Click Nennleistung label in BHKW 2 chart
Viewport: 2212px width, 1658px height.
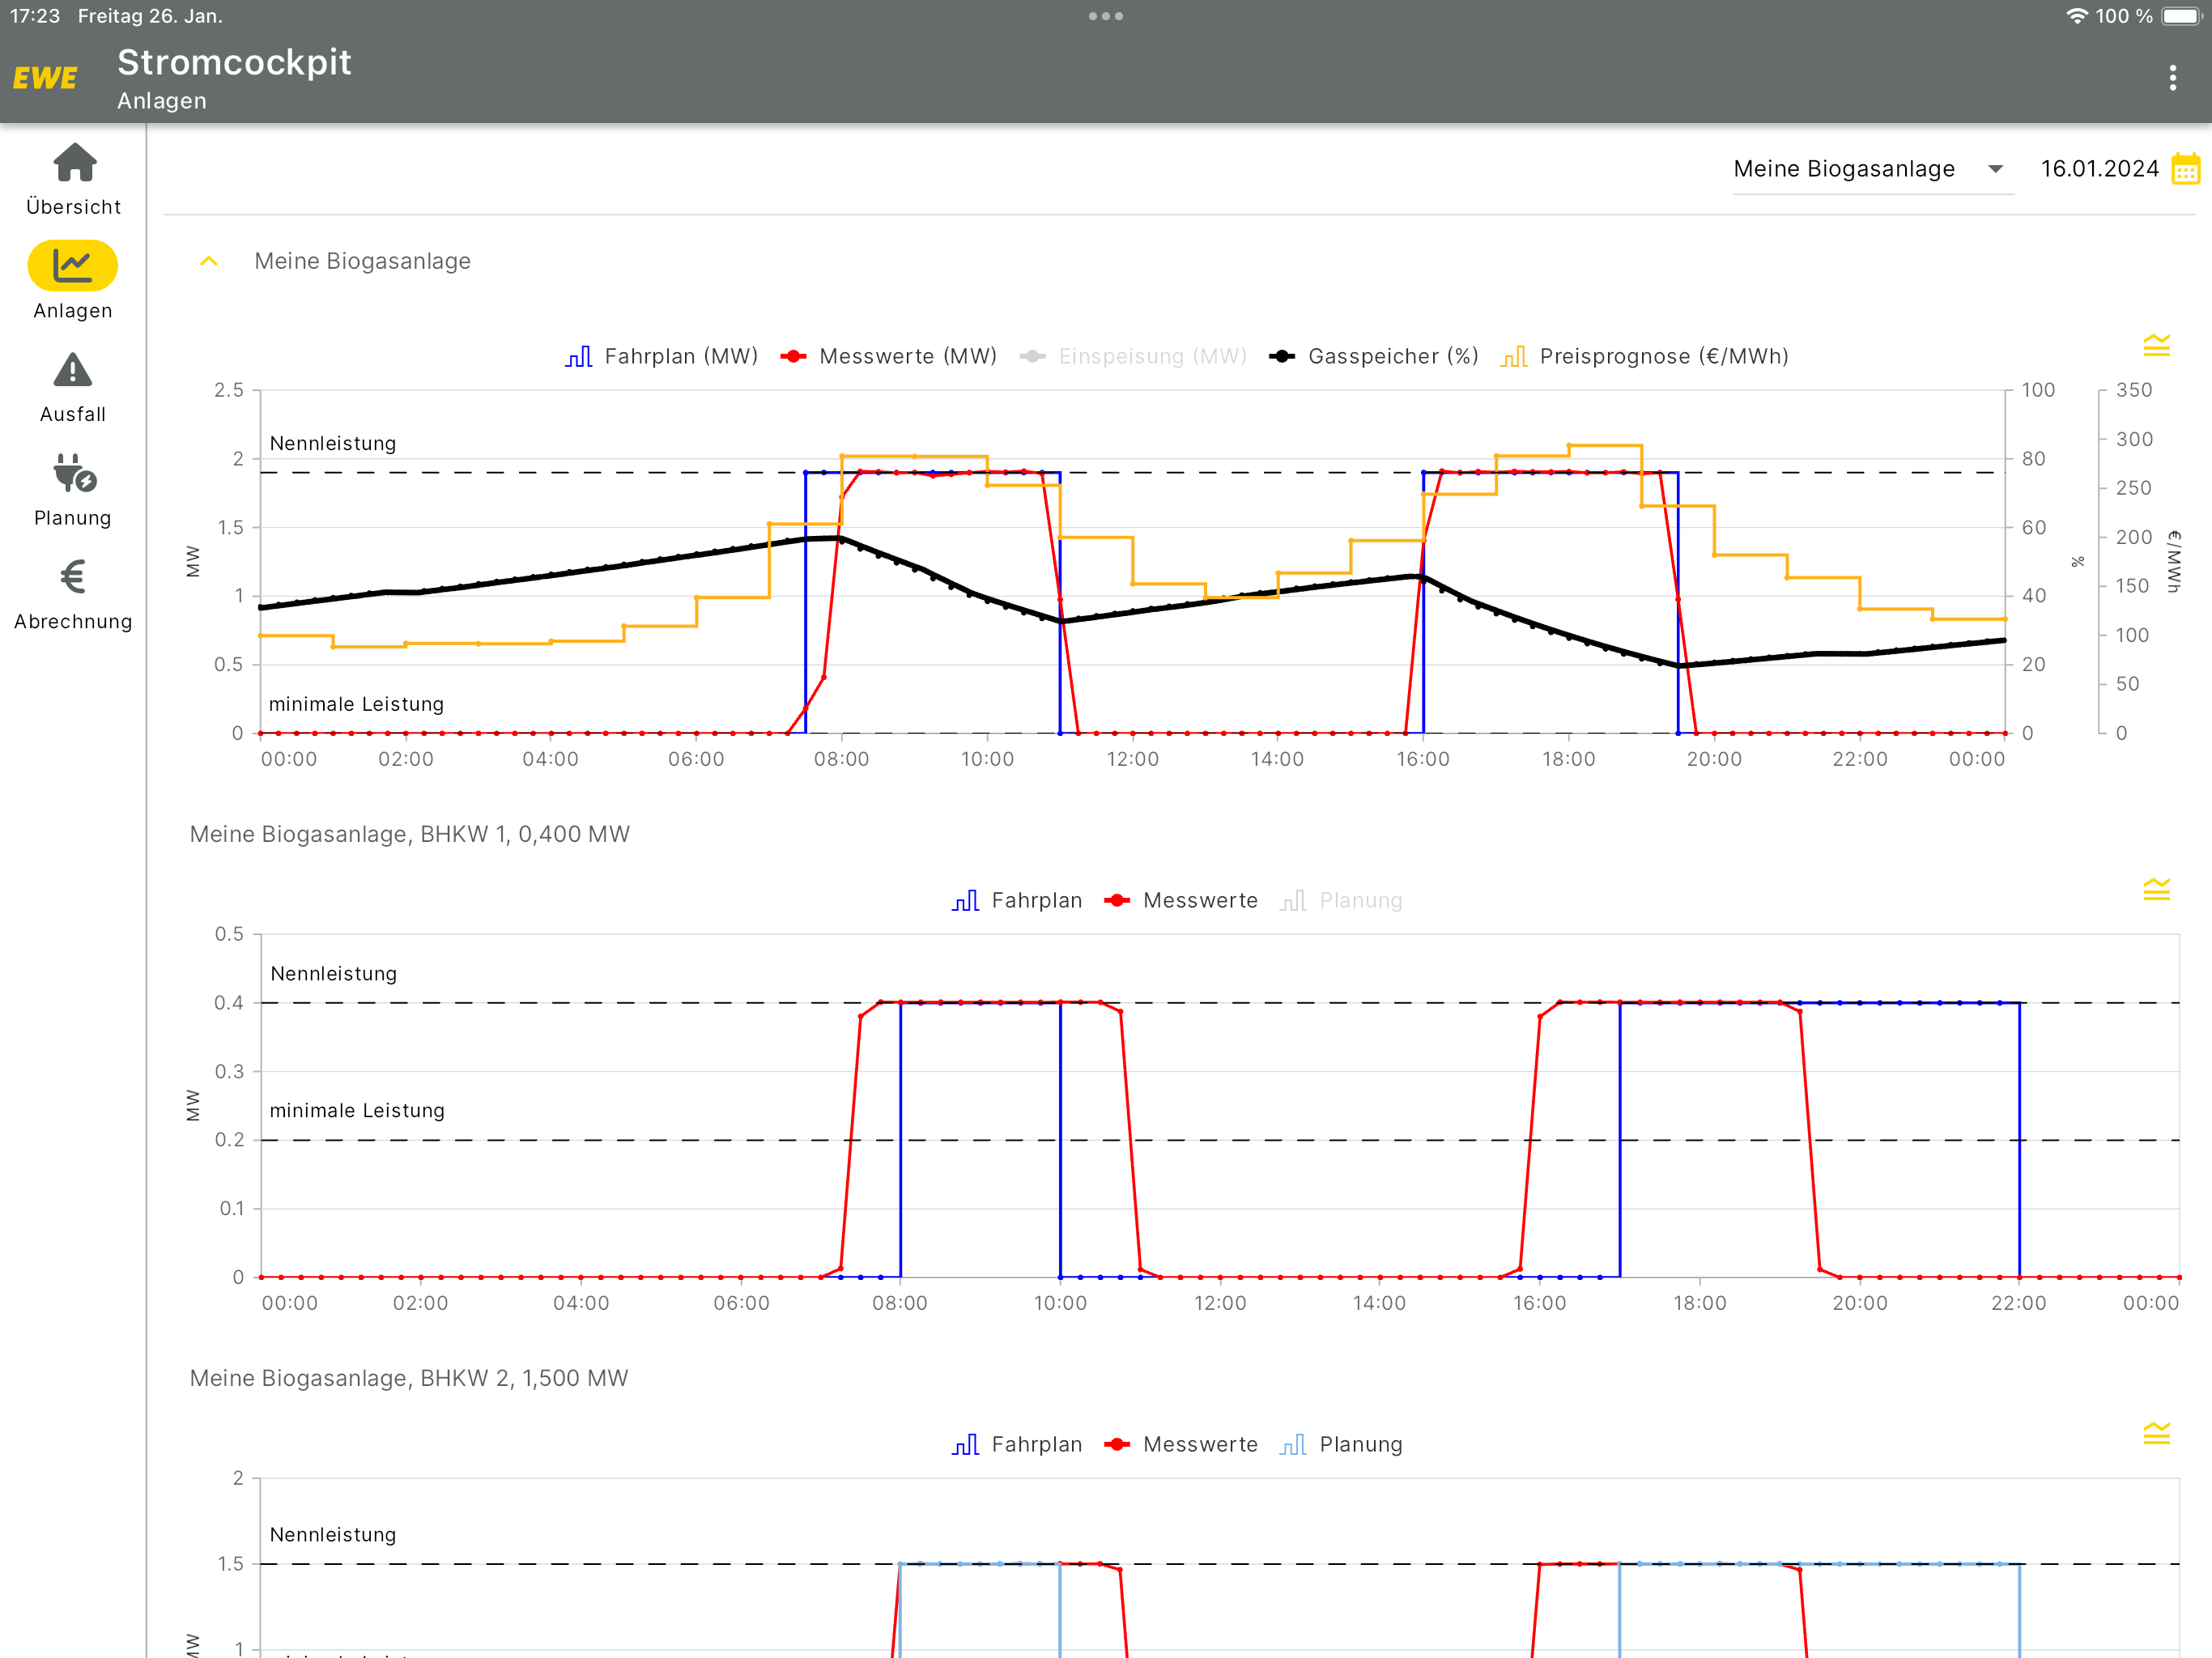[333, 1535]
